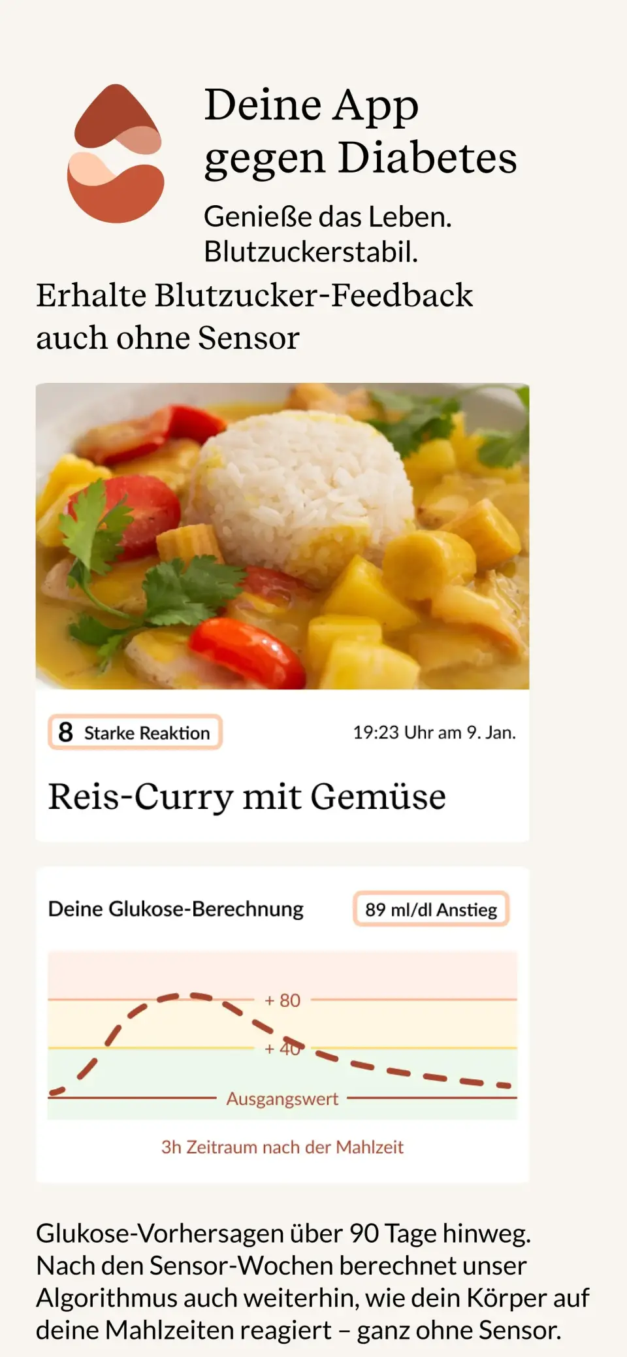Select the '3h Zeitraum nach der Mahlzeit' caption
627x1357 pixels.
(282, 1147)
